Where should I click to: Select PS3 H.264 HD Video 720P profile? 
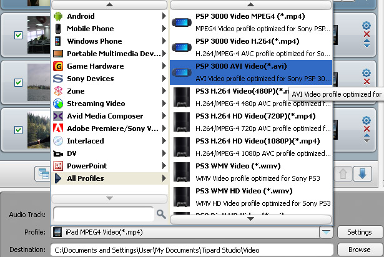pos(251,122)
